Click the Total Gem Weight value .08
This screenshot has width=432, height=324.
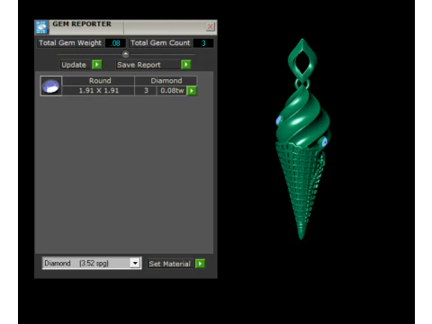coord(116,43)
